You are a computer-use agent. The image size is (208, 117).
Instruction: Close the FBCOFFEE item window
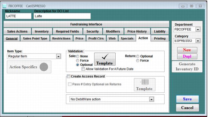point(200,6)
